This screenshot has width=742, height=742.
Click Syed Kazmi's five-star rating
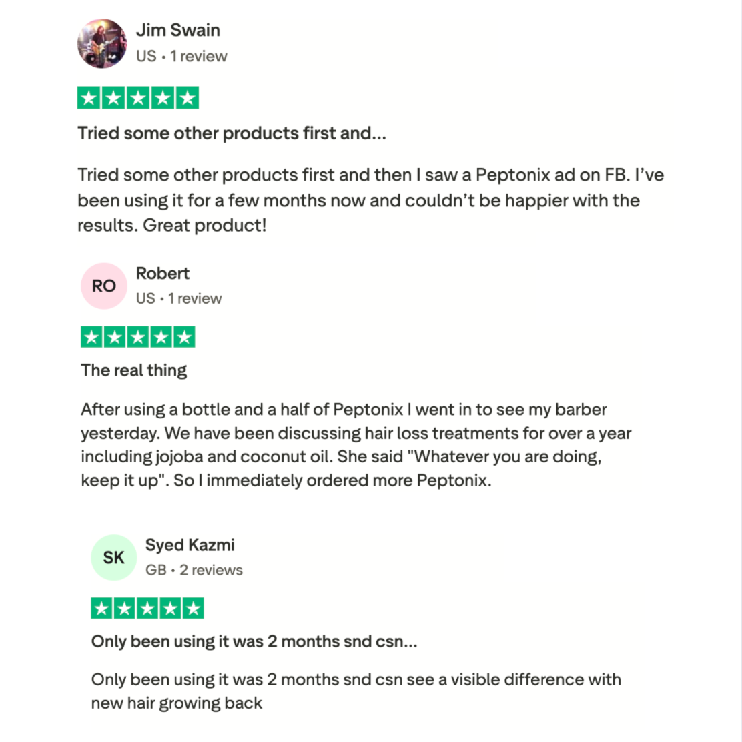click(x=147, y=608)
